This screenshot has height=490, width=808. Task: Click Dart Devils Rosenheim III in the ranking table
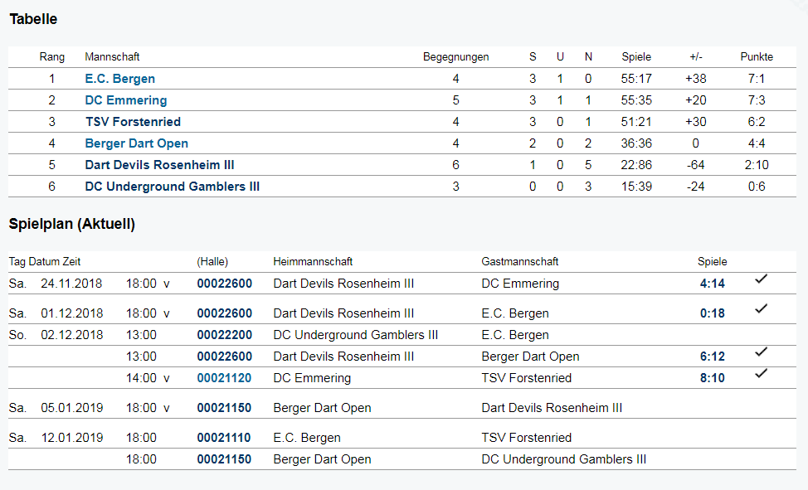click(x=159, y=165)
